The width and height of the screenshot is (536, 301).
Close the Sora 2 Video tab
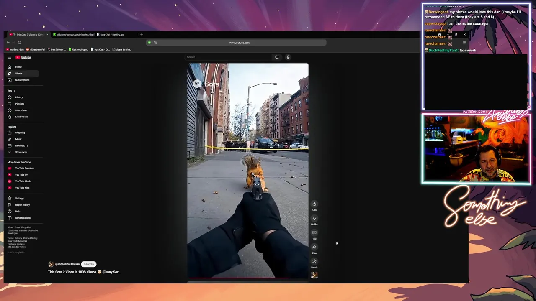(47, 35)
